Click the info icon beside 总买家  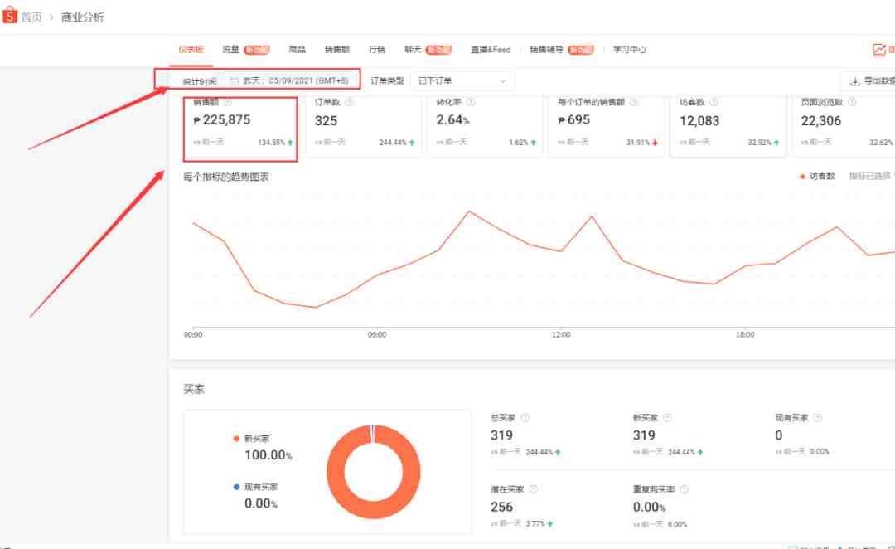click(x=525, y=418)
